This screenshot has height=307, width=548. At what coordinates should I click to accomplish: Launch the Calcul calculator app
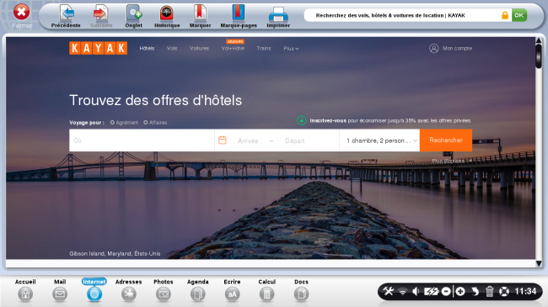pyautogui.click(x=266, y=290)
